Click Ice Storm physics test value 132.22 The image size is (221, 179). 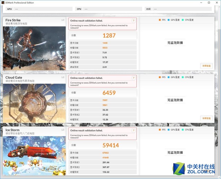(106, 172)
